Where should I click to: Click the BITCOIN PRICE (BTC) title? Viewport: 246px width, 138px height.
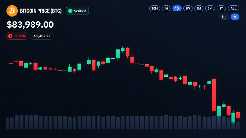coord(41,11)
